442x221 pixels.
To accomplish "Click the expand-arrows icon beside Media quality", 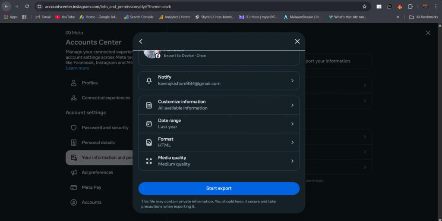I will point(149,161).
